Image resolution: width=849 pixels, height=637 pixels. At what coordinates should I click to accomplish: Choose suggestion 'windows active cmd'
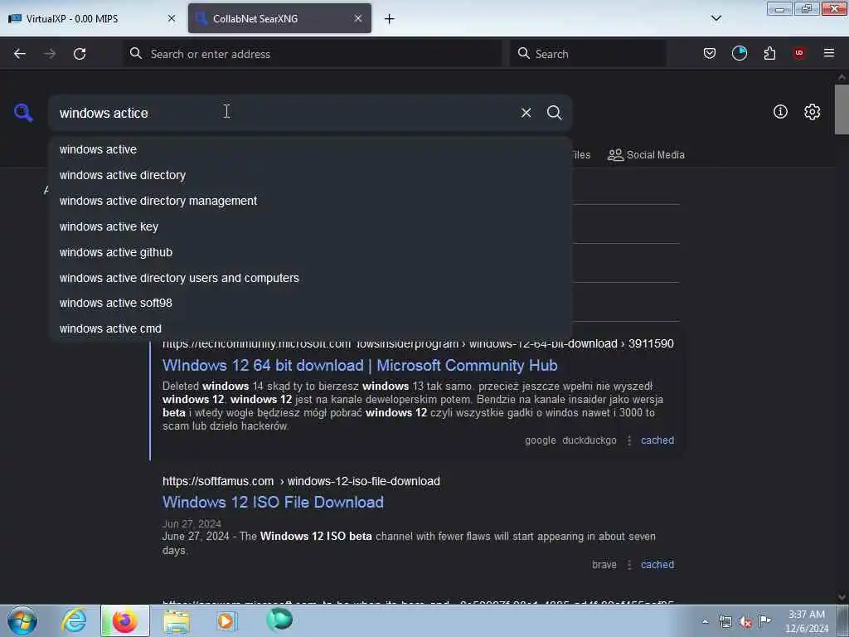coord(310,328)
